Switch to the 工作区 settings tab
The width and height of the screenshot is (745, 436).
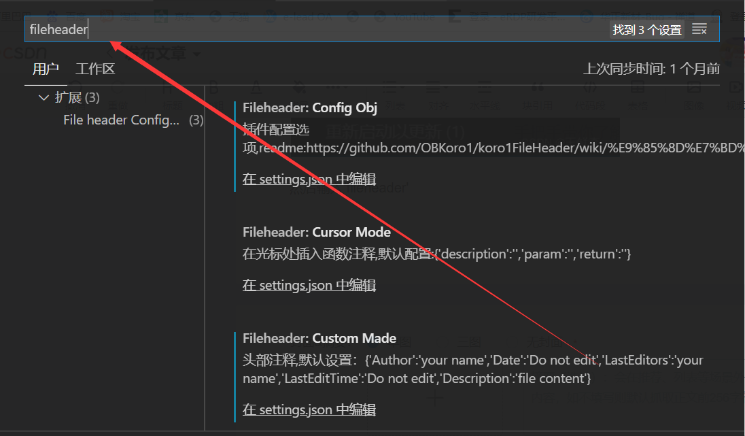pos(95,69)
